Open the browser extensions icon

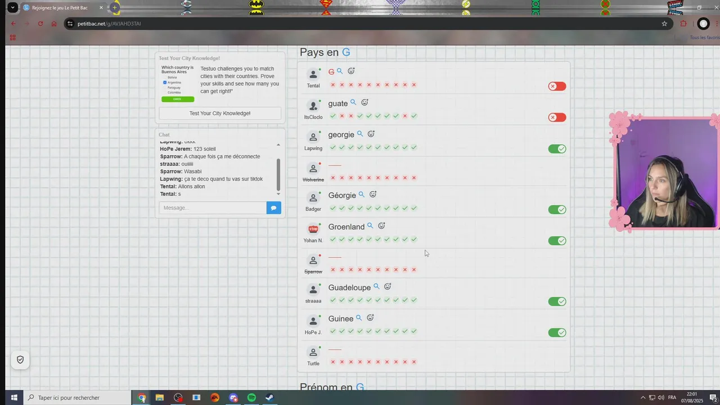[683, 24]
